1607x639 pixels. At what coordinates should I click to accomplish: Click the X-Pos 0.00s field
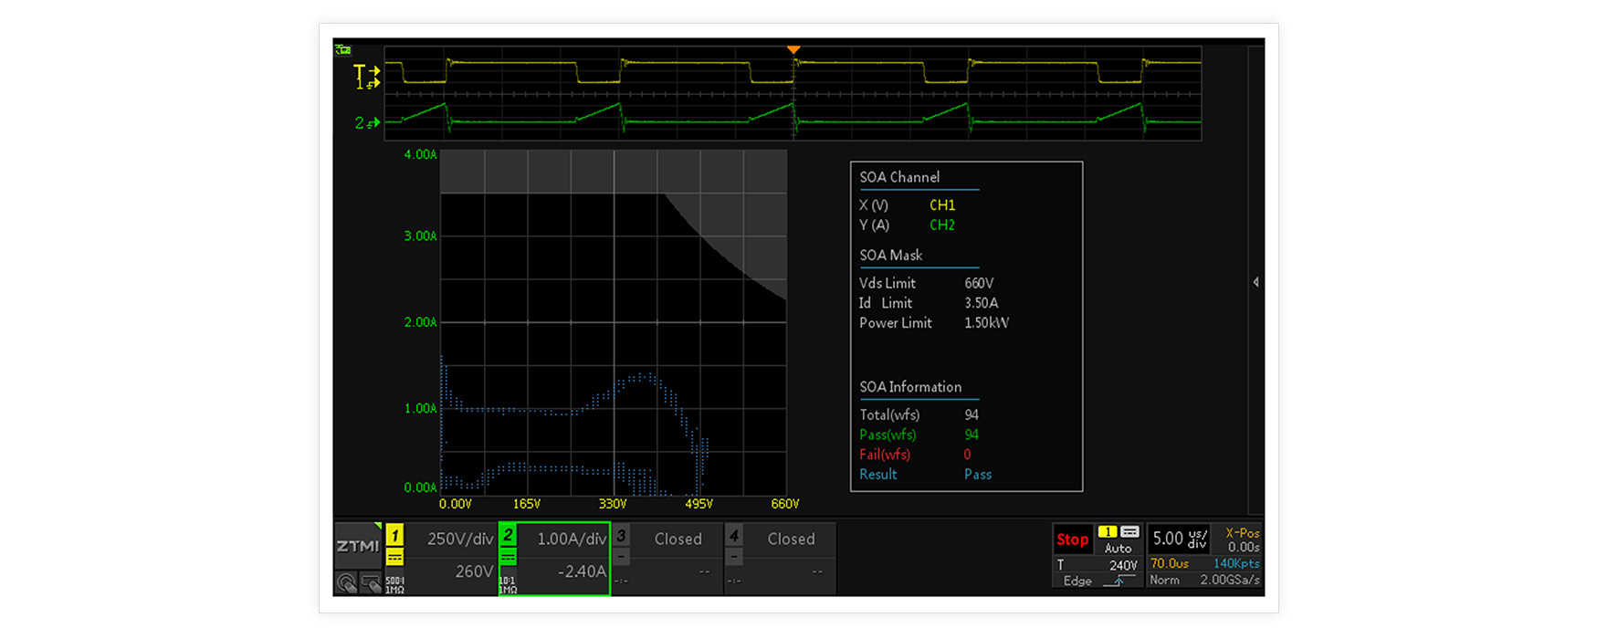[x=1241, y=539]
